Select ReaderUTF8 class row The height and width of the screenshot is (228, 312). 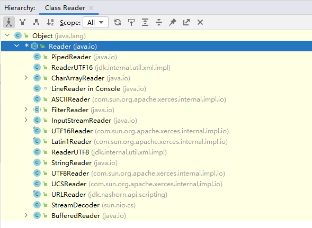click(156, 152)
